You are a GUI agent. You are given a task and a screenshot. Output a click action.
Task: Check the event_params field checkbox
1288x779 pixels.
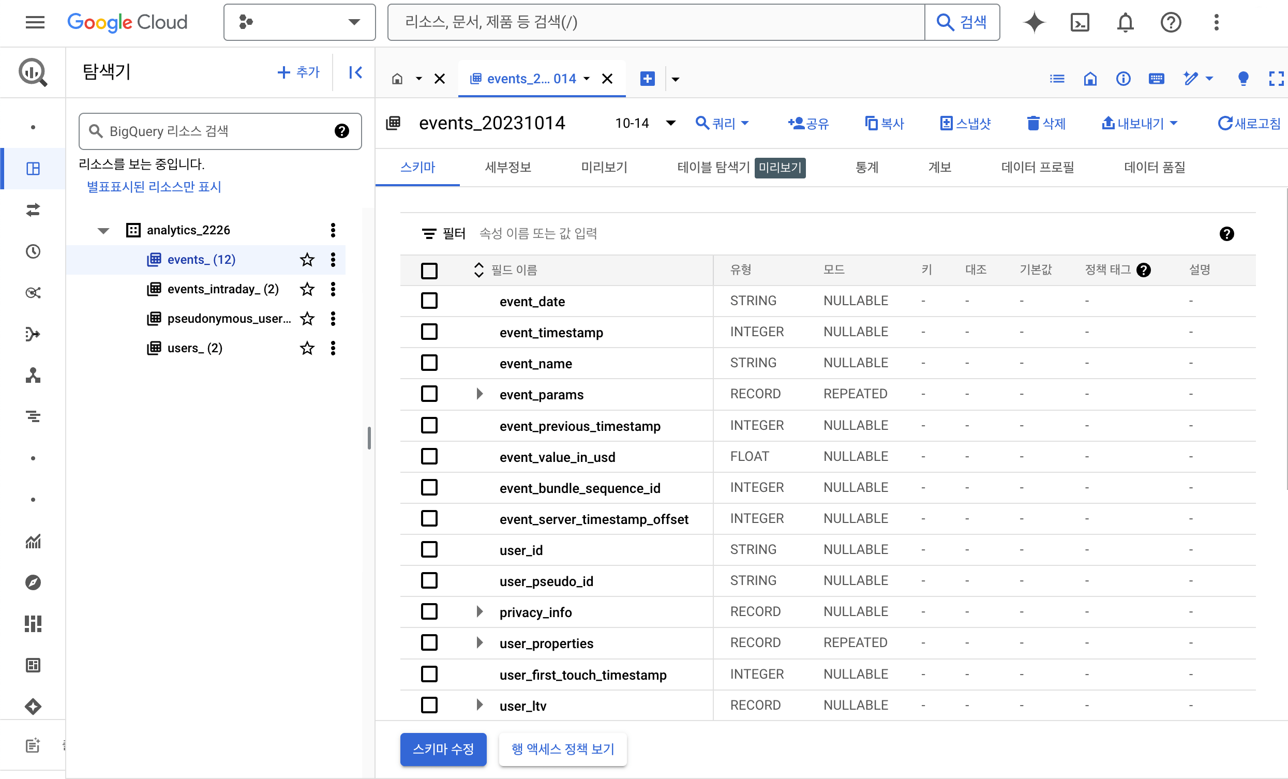[x=429, y=394]
